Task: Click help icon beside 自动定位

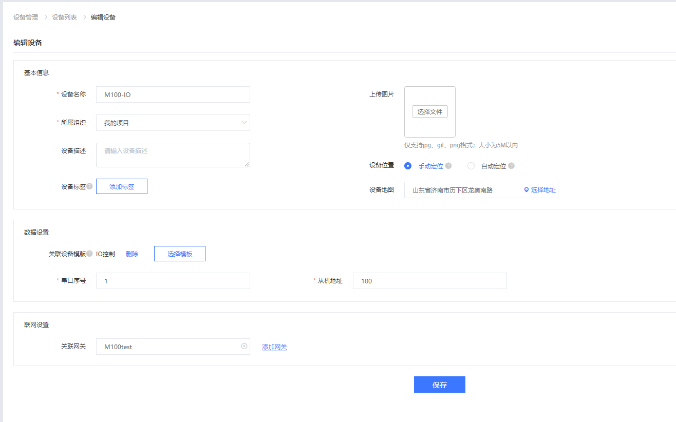Action: [511, 166]
